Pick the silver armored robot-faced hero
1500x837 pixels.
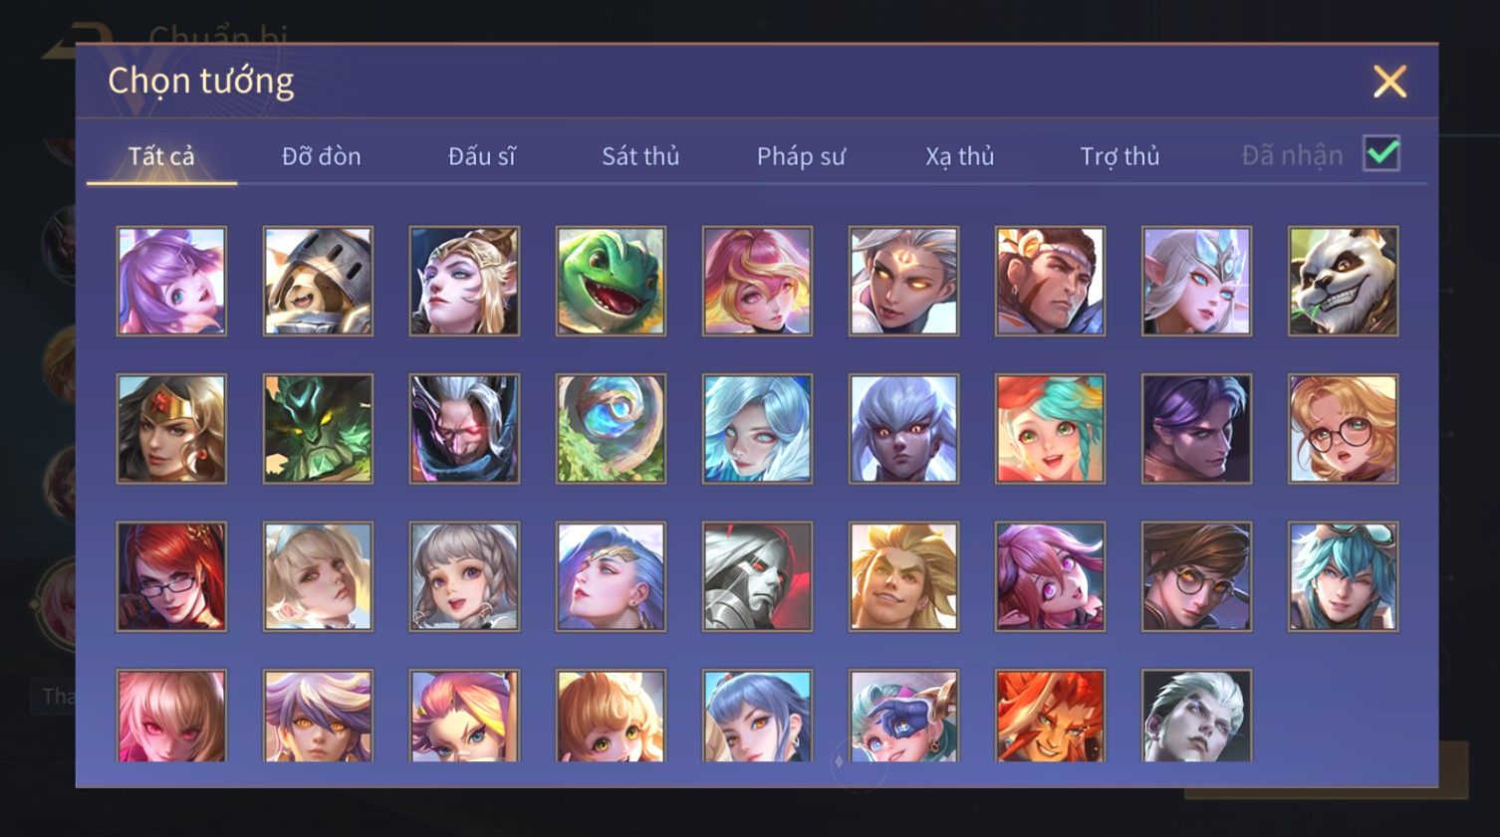tap(757, 576)
